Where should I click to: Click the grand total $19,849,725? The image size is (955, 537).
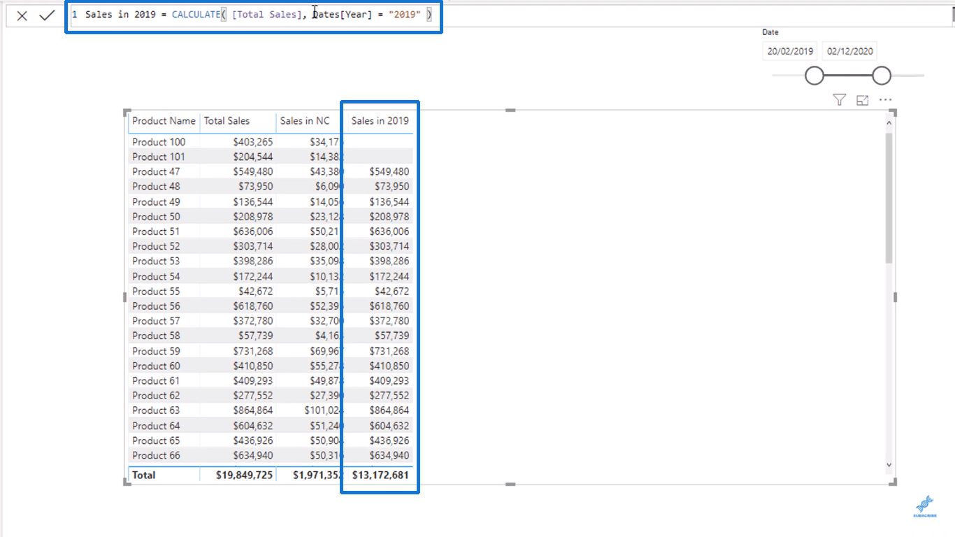tap(245, 475)
